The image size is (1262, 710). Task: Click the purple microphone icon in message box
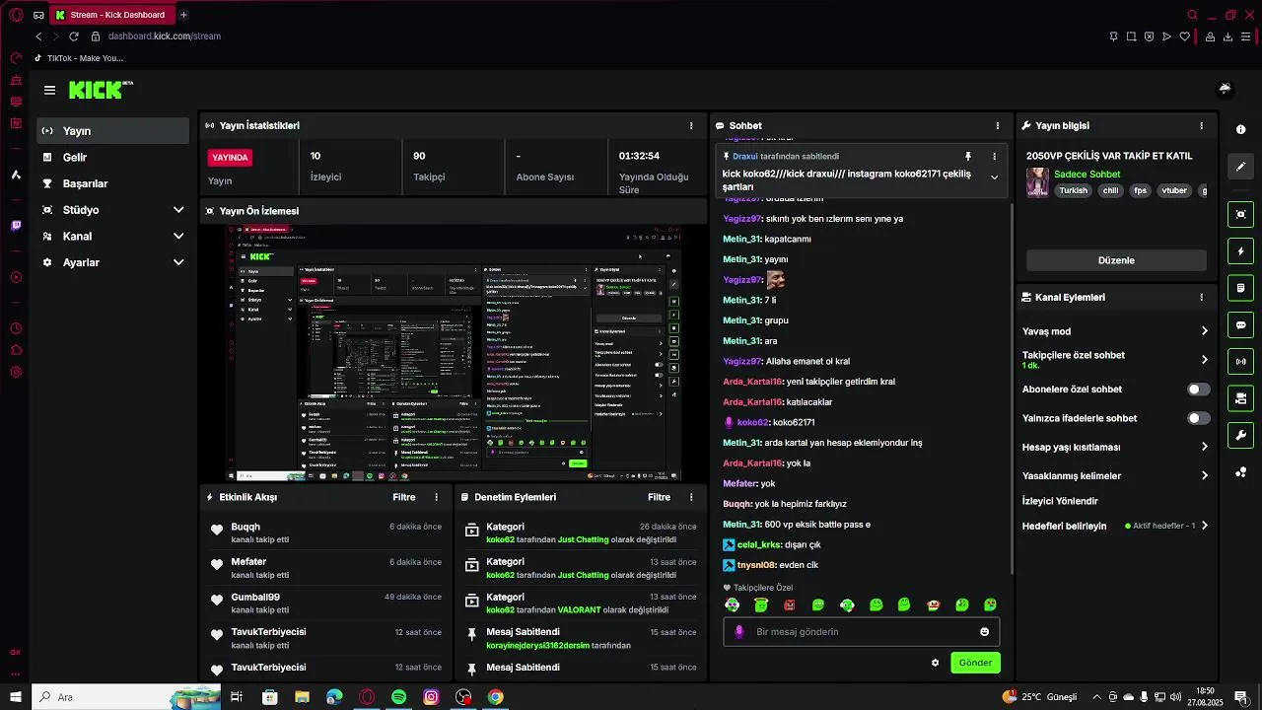click(739, 632)
